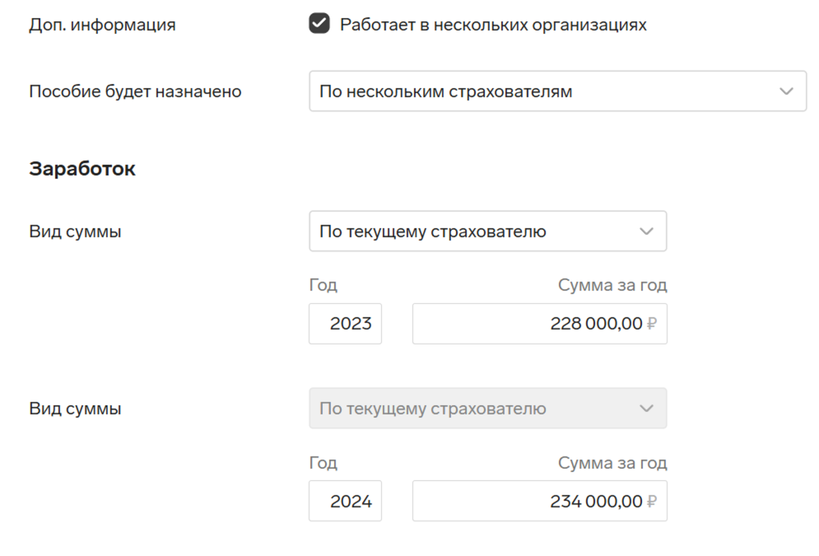Click the Доп. информация label

[x=102, y=25]
